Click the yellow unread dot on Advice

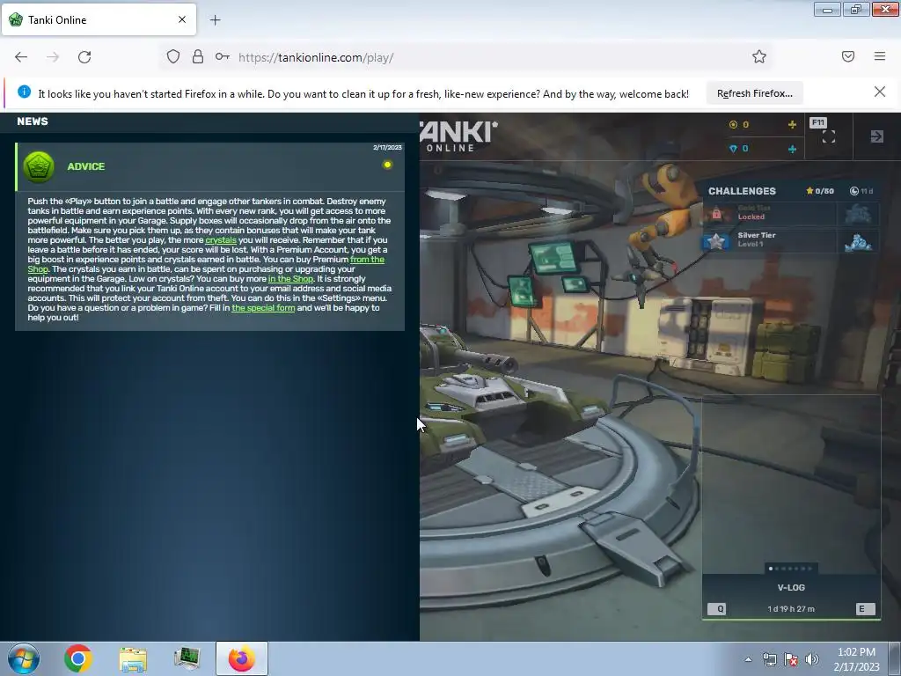[387, 165]
